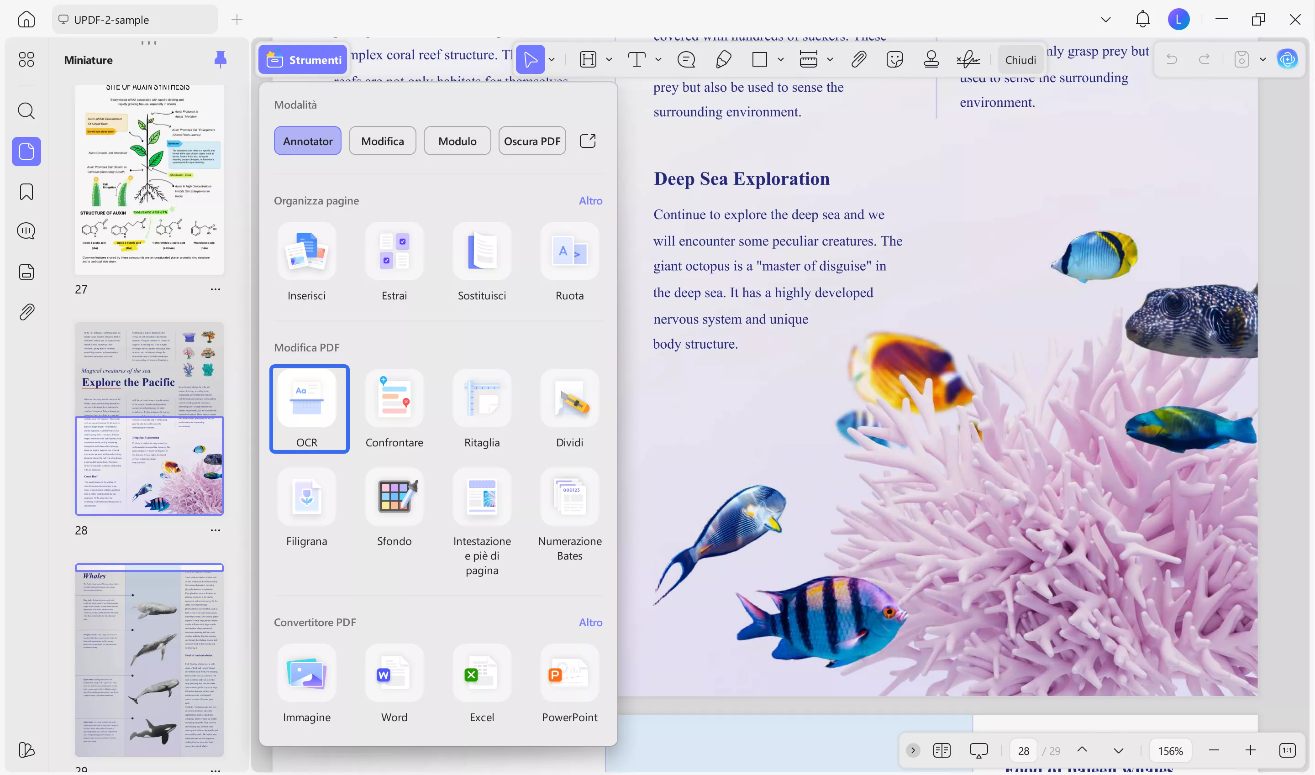
Task: Adjust the 156% zoom level control
Action: [1170, 750]
